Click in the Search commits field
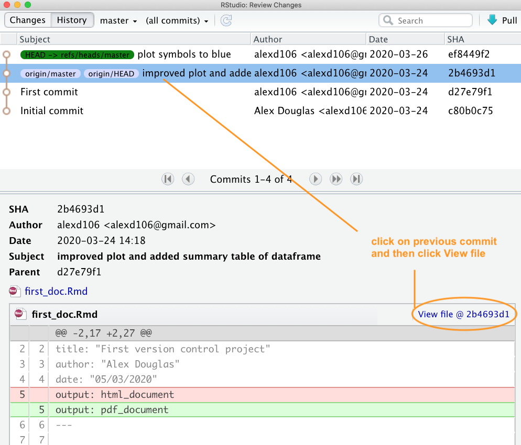521x445 pixels. click(430, 21)
